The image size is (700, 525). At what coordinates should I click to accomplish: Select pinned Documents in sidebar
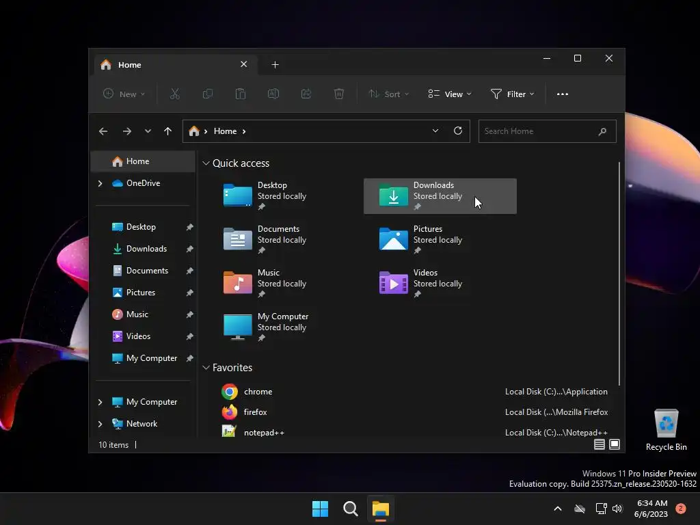pyautogui.click(x=143, y=271)
